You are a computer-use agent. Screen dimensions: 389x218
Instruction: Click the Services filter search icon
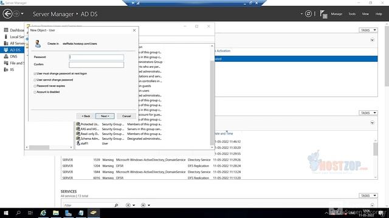tap(116, 205)
